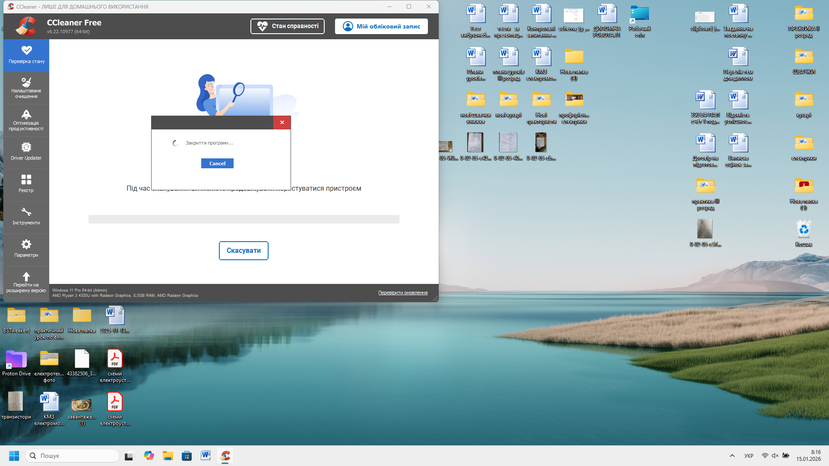This screenshot has width=829, height=466.
Task: Select Налаштоване очищення in the sidebar
Action: click(x=26, y=88)
